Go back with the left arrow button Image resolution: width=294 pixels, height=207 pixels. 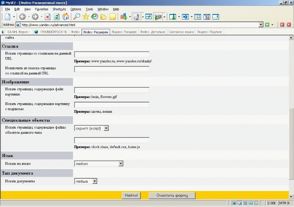(22, 17)
